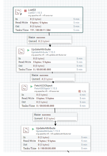107x156 pixels.
Task: Select the ListS3 processor title
Action: [32, 10]
